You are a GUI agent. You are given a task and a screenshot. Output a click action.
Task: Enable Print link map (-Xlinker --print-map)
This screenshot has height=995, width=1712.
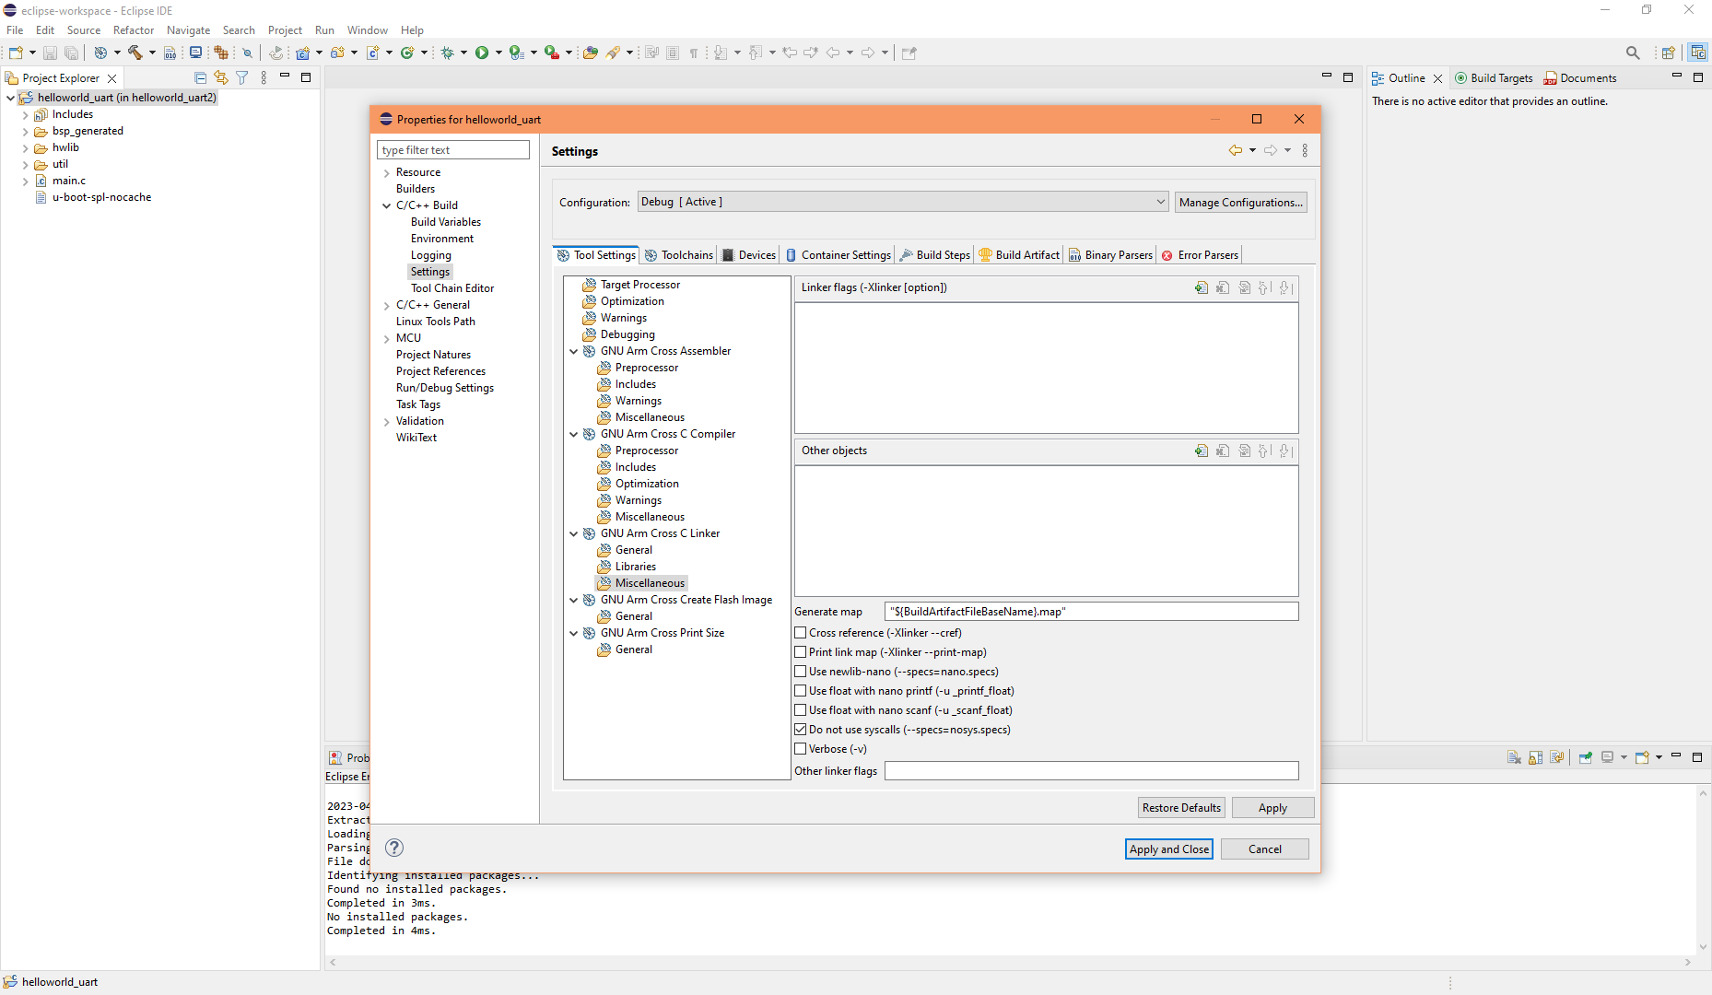click(x=801, y=651)
